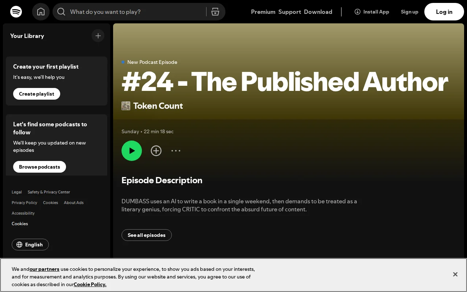Open Privacy Policy link
The width and height of the screenshot is (467, 292).
[24, 203]
